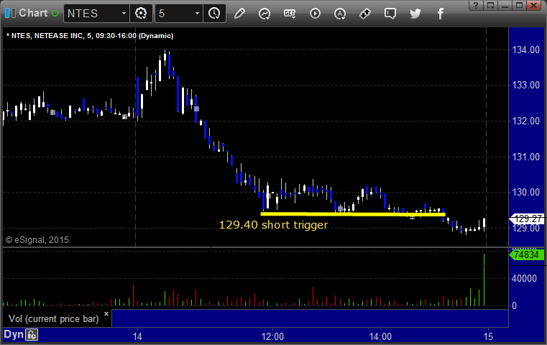The width and height of the screenshot is (547, 345).
Task: Click the 14:00 time axis label
Action: (x=380, y=336)
